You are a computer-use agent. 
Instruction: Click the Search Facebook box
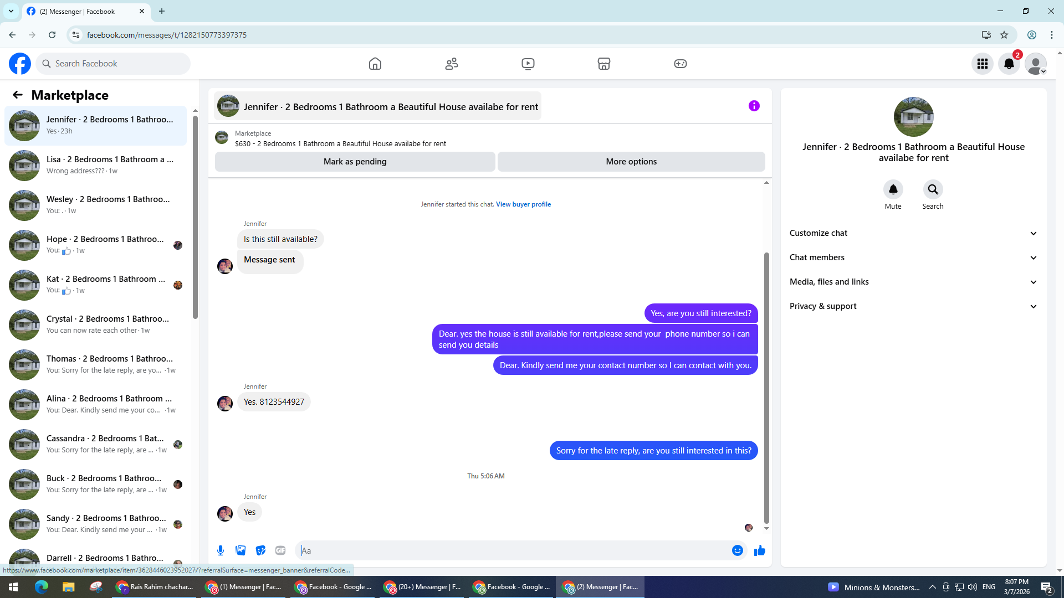113,64
